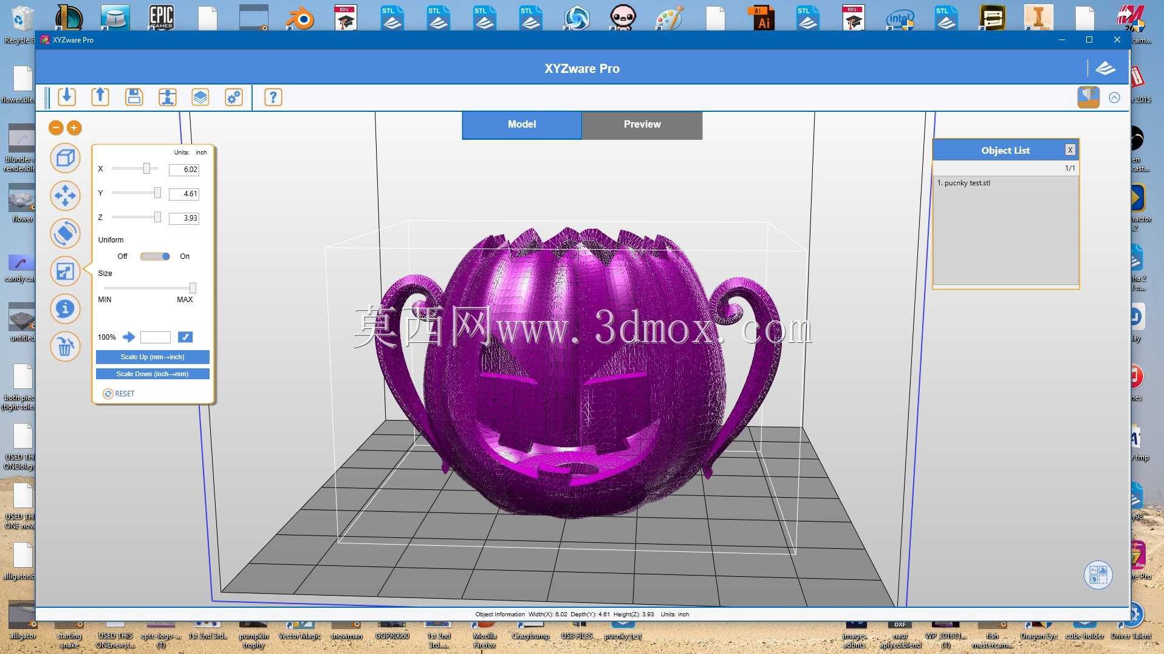Switch to the Model tab
The height and width of the screenshot is (654, 1164).
[x=522, y=125]
